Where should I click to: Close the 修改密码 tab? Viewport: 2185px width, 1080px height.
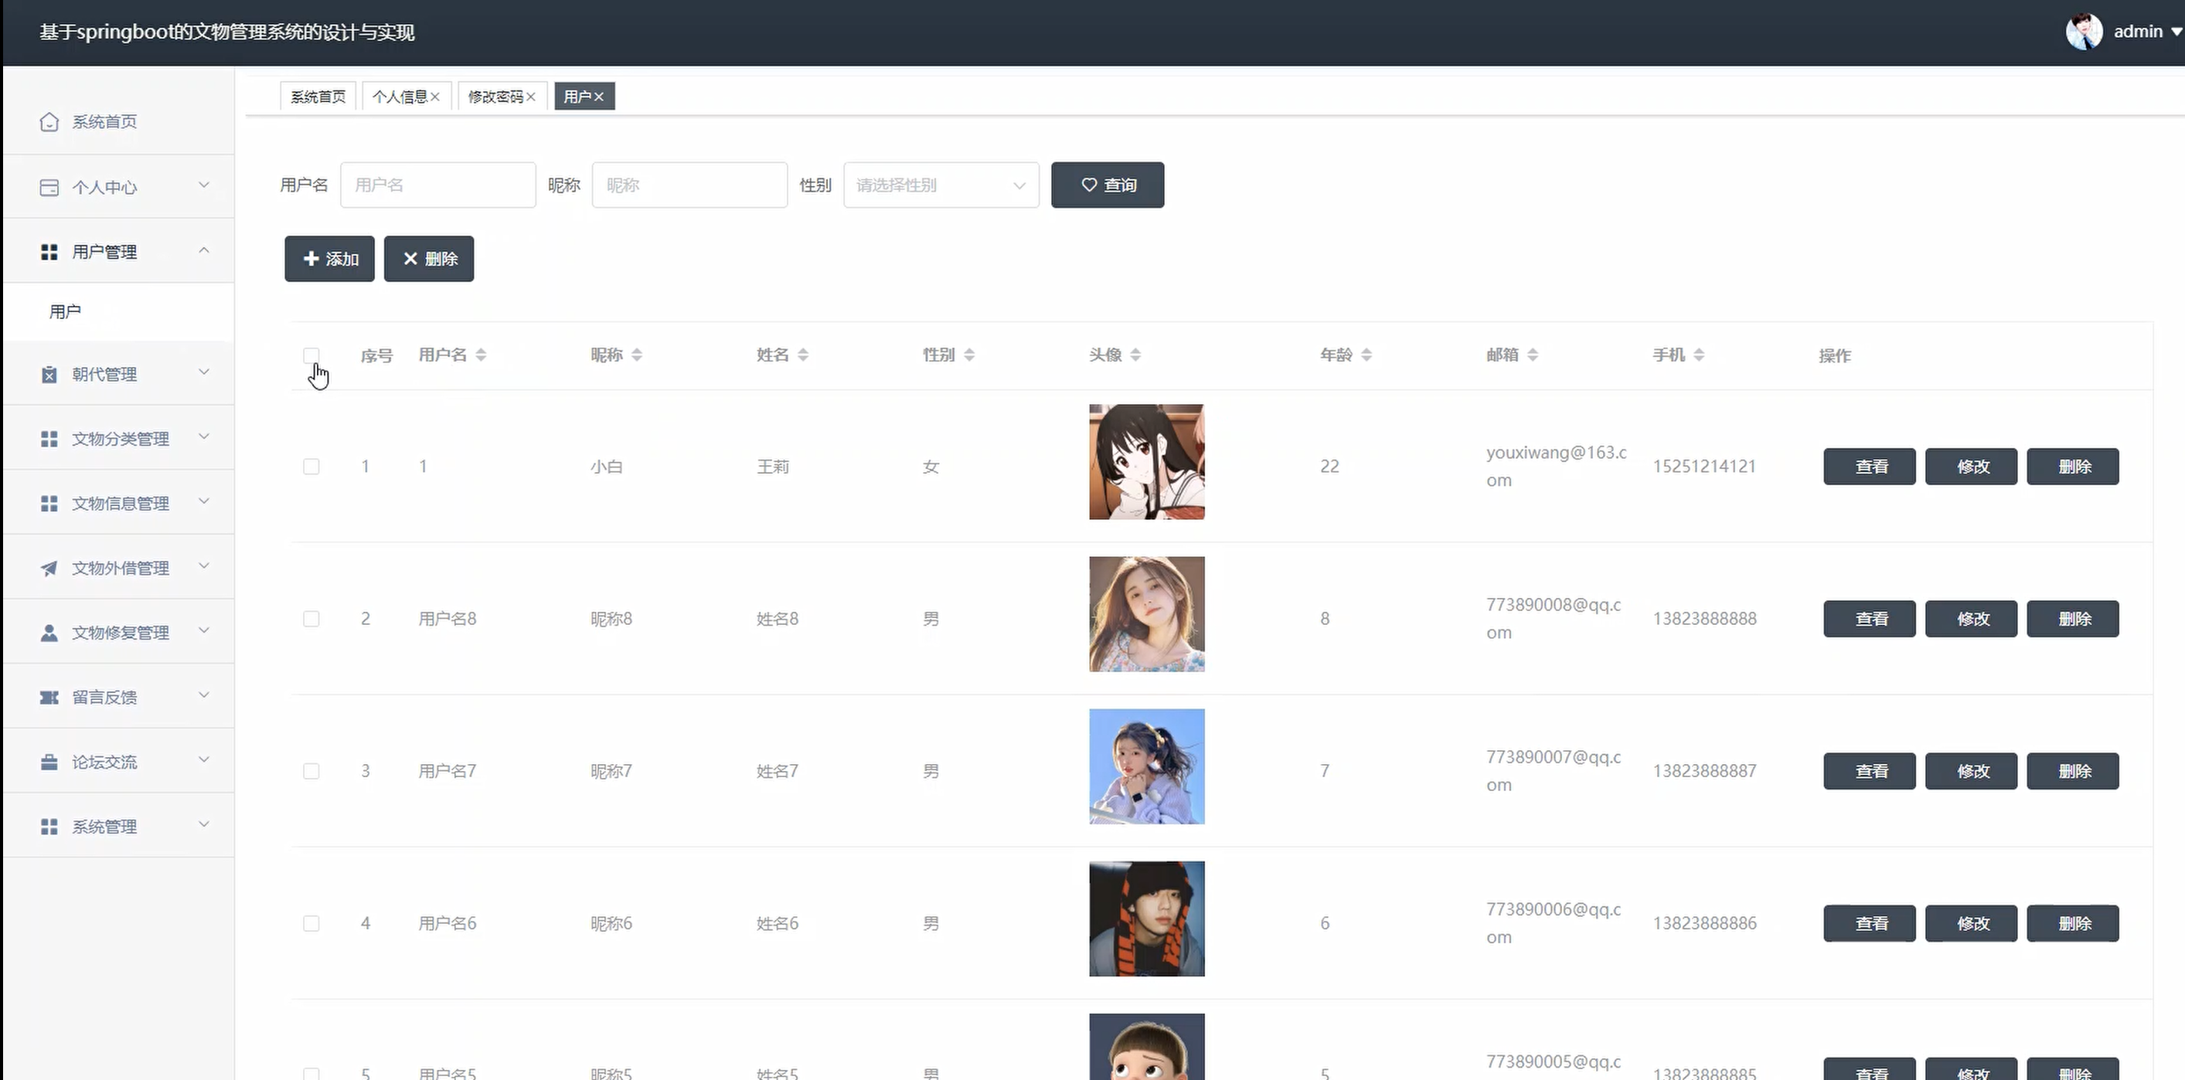[x=531, y=97]
